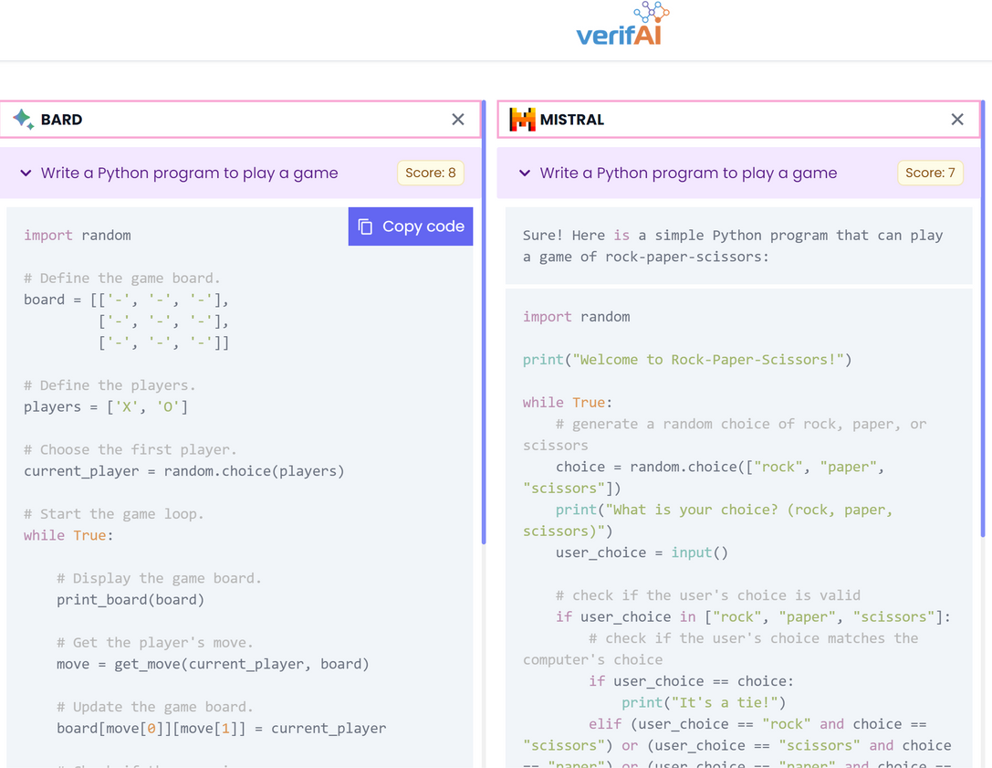Click the Bard sparkle icon
992x768 pixels.
pyautogui.click(x=24, y=119)
